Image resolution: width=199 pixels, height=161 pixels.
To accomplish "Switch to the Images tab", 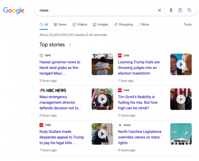I will click(x=101, y=25).
